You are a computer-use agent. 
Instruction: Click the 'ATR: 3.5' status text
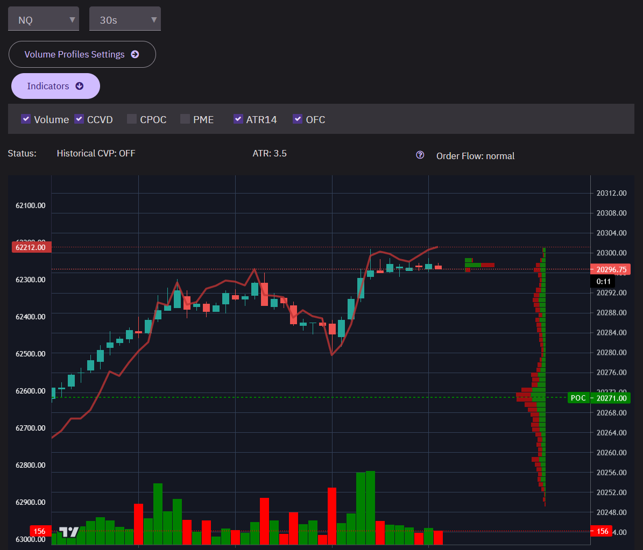point(270,153)
